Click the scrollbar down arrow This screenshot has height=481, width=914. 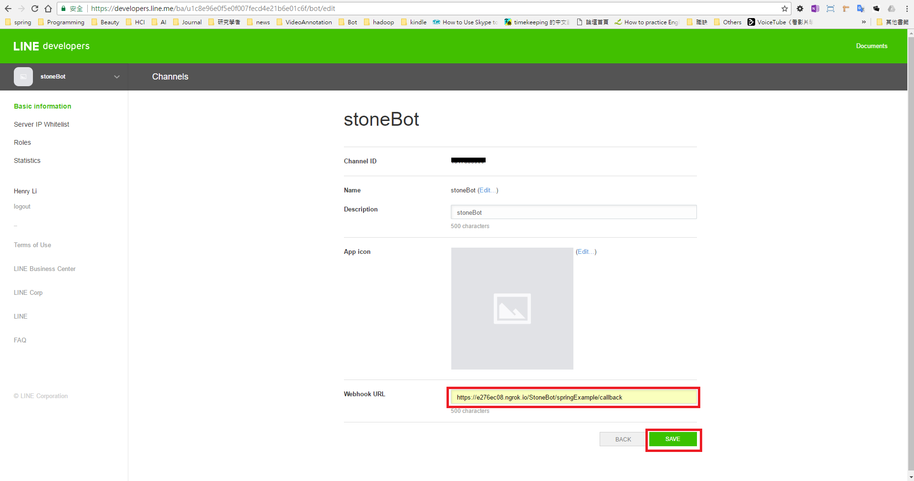(911, 477)
